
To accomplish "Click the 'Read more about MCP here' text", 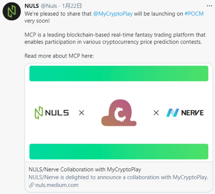I will (x=59, y=56).
